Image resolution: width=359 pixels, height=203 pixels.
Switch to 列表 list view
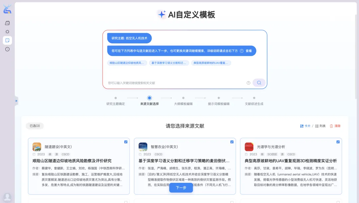tap(320, 126)
